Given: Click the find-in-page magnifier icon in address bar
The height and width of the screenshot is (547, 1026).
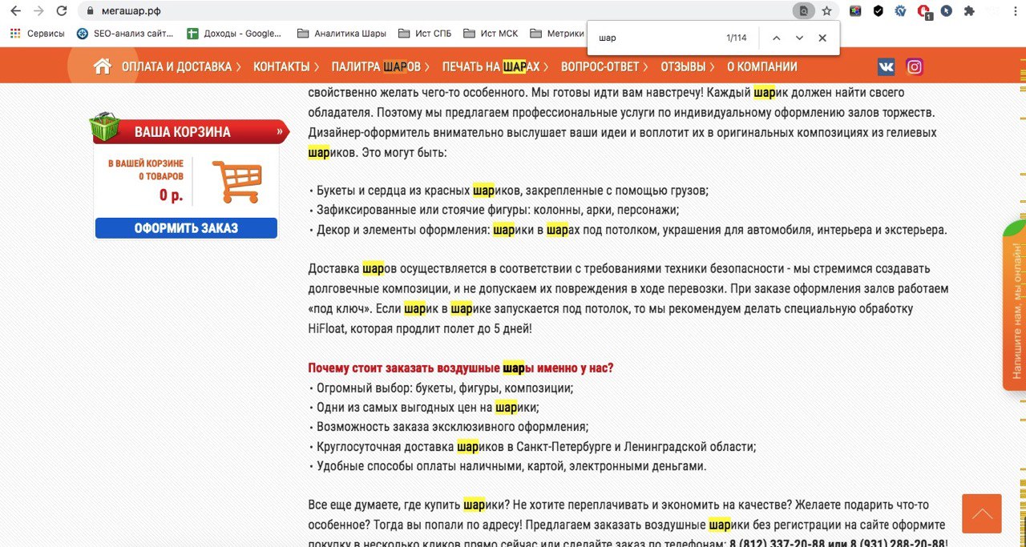Looking at the screenshot, I should [x=803, y=11].
